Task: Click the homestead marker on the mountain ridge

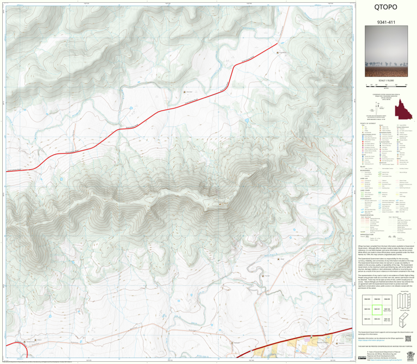Action: 220,204
